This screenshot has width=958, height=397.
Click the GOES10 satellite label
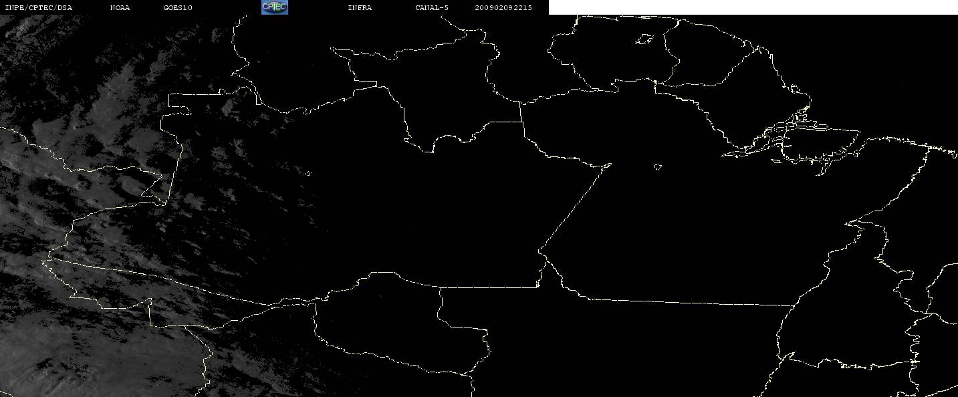click(177, 8)
